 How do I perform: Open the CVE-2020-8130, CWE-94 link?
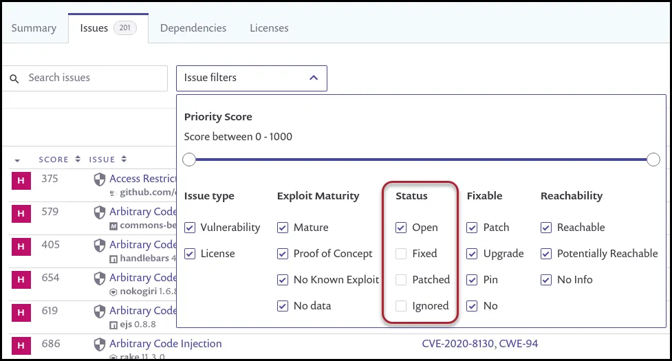pos(479,343)
